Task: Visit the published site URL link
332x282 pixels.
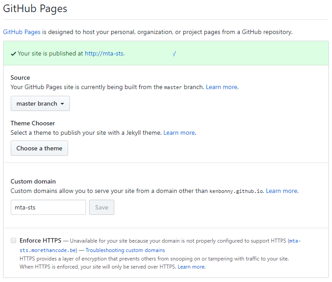Action: pyautogui.click(x=130, y=53)
